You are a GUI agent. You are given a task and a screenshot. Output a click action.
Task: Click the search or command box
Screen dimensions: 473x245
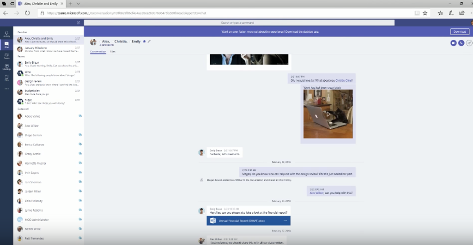coord(239,22)
